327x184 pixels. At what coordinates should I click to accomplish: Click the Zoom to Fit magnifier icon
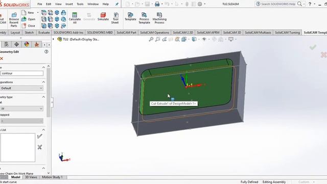(x=151, y=39)
